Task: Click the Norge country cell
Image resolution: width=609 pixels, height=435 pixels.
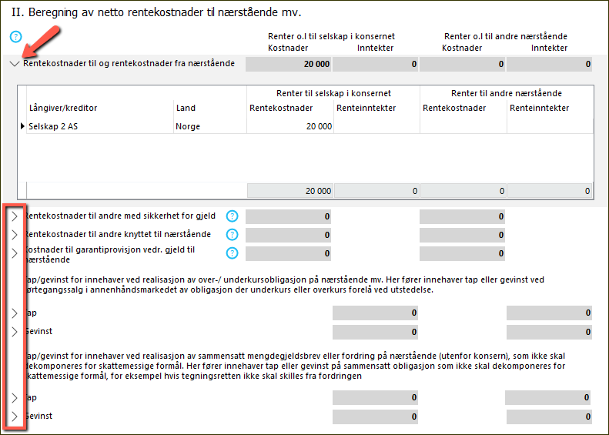Action: click(x=210, y=126)
